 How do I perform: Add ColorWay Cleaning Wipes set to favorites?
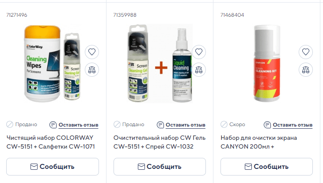[x=92, y=52]
